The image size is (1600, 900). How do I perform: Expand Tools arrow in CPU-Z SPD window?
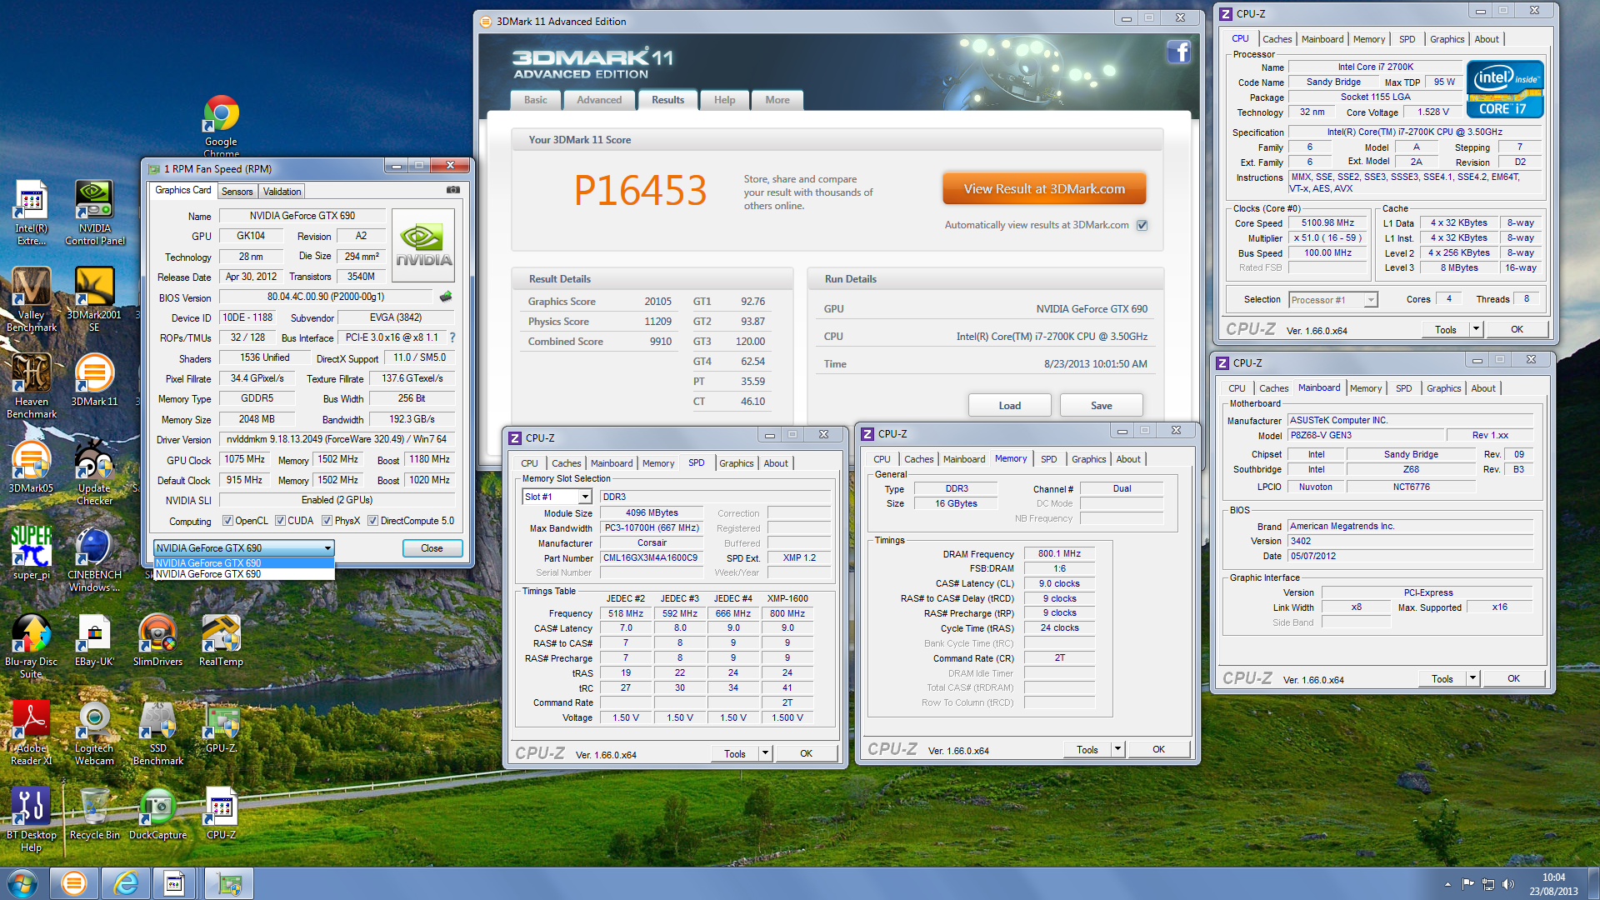(x=764, y=753)
